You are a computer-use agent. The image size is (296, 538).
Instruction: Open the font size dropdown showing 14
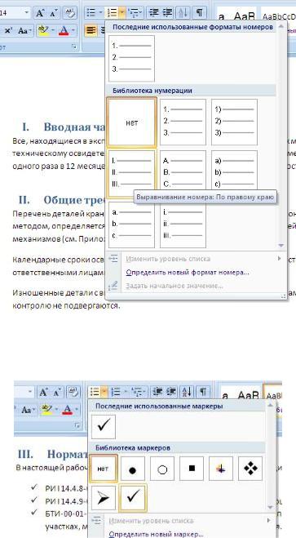coord(27,13)
